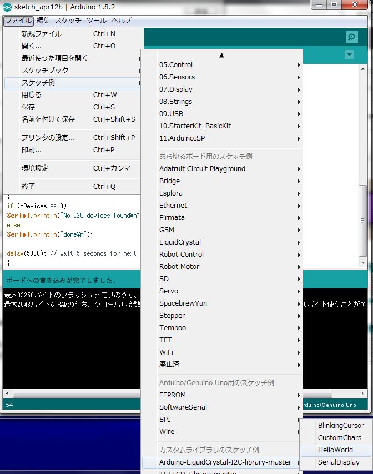
Task: Open the SerialDisplay example sketch
Action: point(336,462)
